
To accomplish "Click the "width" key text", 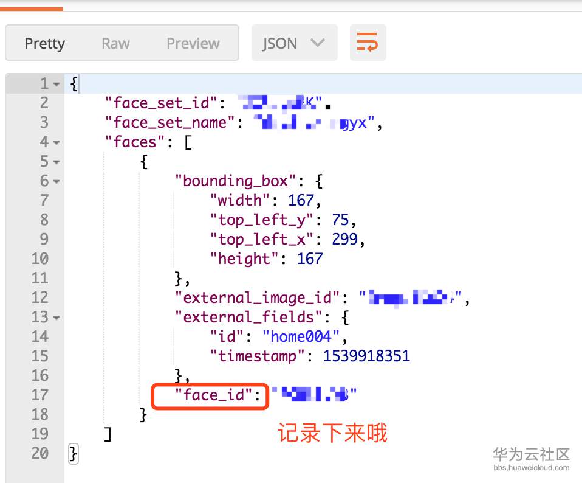I will point(240,200).
